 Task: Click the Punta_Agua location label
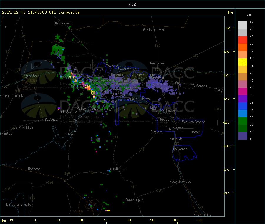coord(134,200)
